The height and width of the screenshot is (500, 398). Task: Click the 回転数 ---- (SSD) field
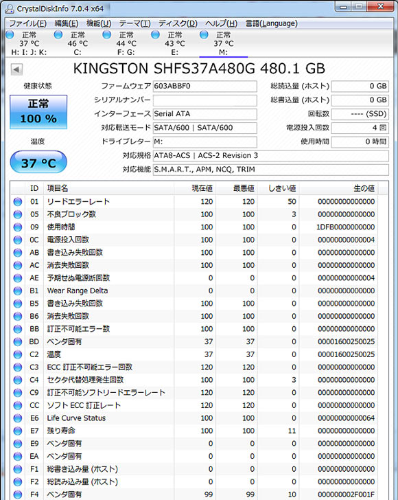click(x=360, y=114)
